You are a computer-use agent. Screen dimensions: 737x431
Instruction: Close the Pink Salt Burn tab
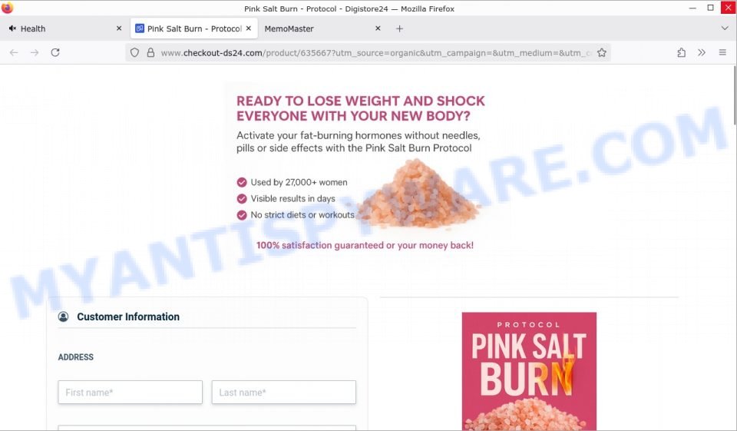[249, 28]
